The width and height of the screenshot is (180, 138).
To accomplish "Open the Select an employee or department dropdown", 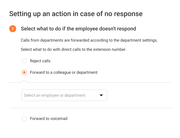I will [64, 95].
